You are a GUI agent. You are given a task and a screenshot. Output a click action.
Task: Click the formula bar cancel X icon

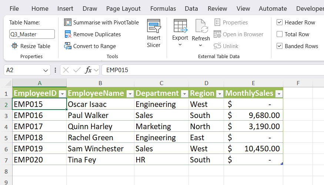click(66, 70)
